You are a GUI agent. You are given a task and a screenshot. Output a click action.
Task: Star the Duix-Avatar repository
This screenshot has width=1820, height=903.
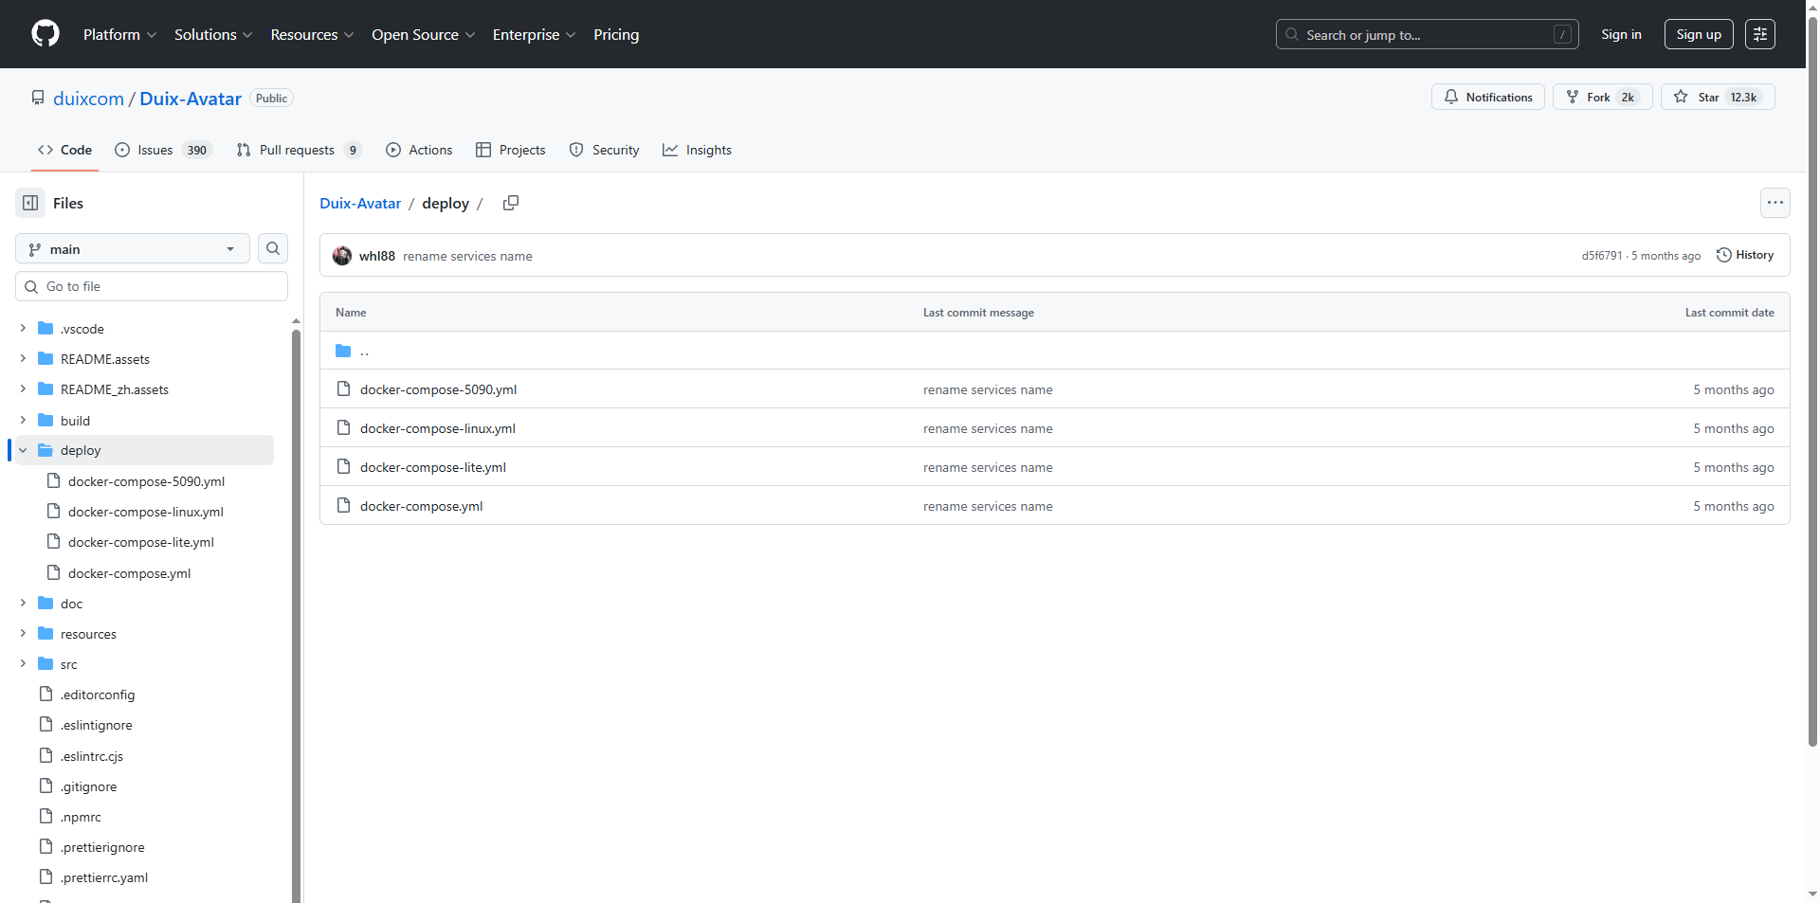point(1718,97)
